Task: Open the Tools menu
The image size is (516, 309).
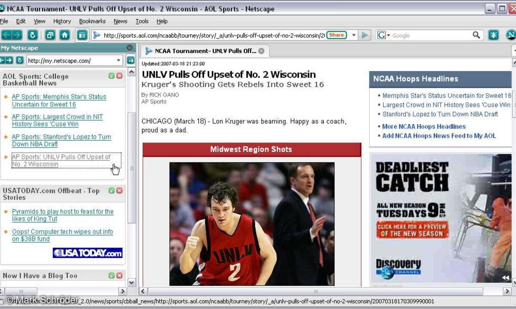Action: 142,21
